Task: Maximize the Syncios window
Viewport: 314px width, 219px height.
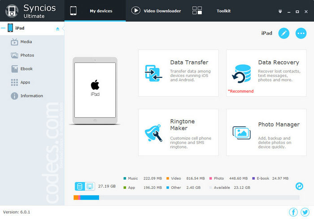Action: point(297,12)
